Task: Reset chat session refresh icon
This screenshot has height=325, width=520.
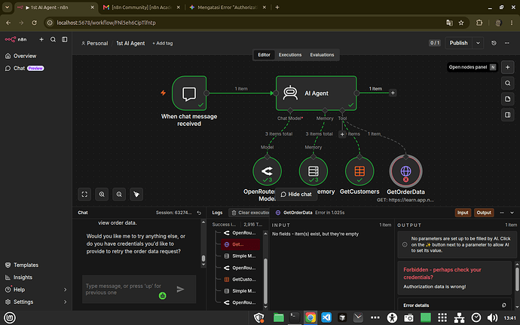Action: coord(199,213)
